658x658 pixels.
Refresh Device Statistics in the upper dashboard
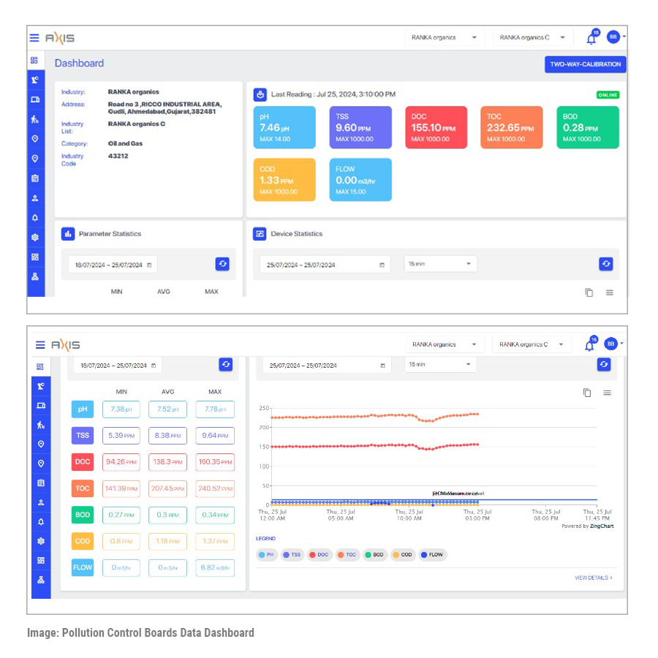point(605,264)
